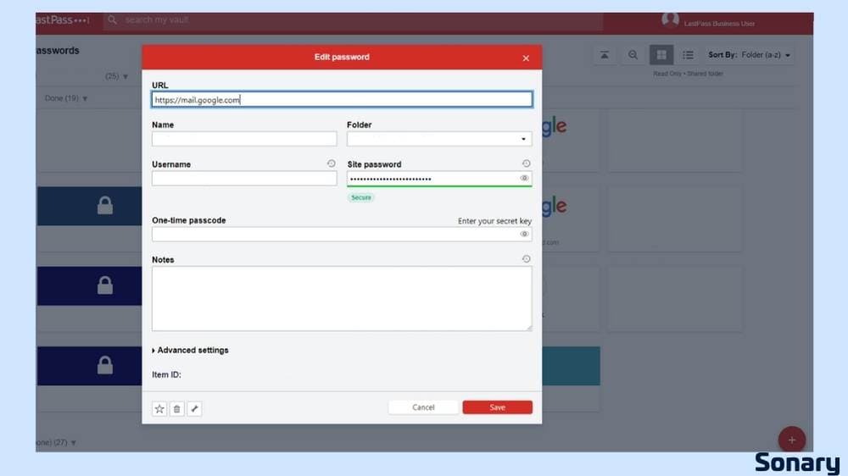Click the URL input field
Viewport: 848px width, 476px height.
pos(342,99)
